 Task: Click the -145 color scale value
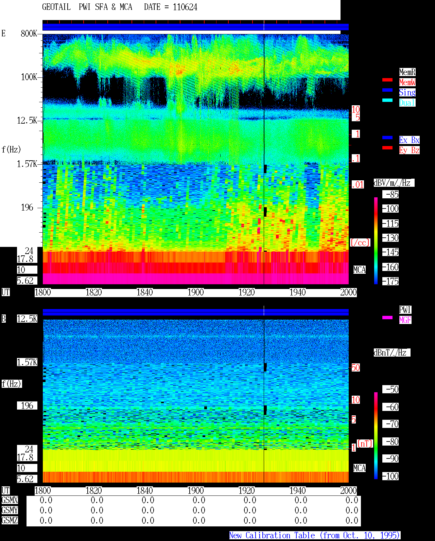tap(390, 252)
